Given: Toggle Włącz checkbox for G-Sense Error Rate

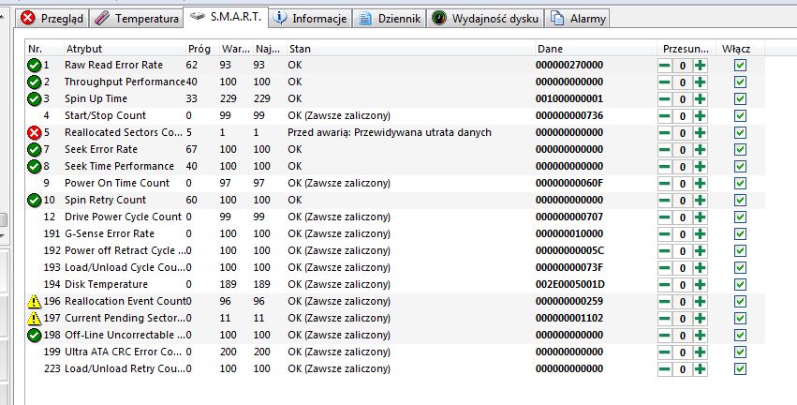Looking at the screenshot, I should coord(740,234).
